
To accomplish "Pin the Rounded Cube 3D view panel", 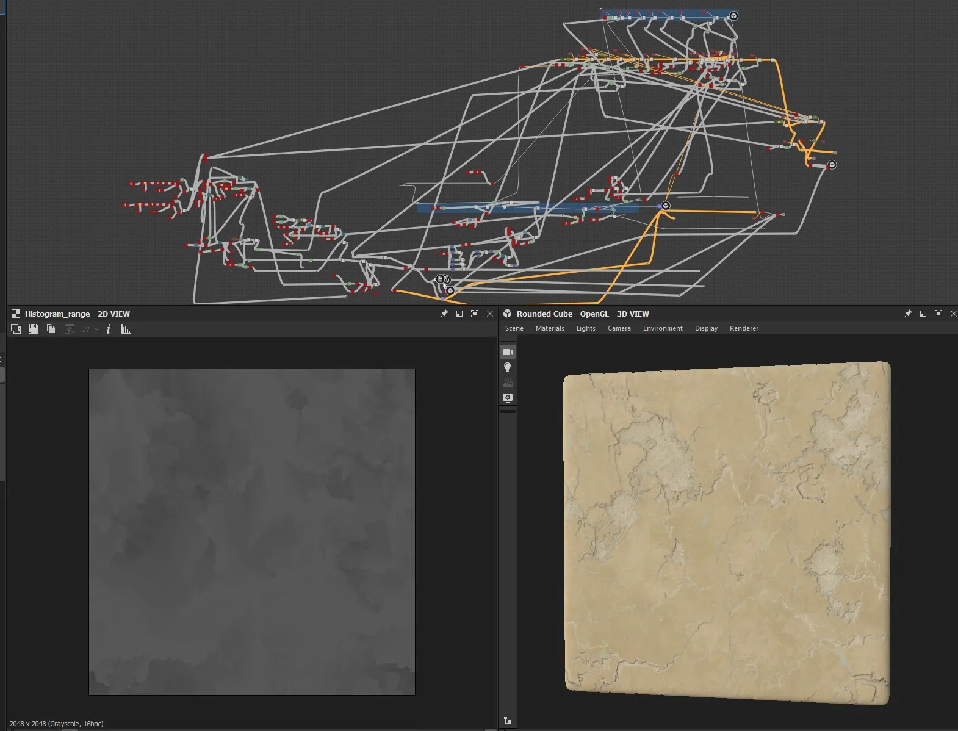I will click(908, 314).
